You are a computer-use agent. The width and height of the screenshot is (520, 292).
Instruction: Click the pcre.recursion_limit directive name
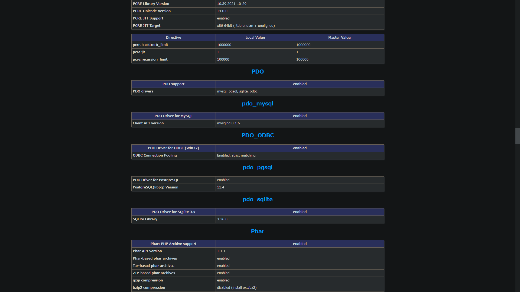(150, 59)
